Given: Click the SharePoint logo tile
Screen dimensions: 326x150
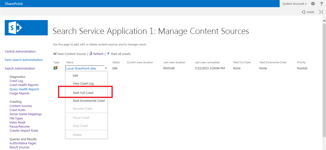Looking at the screenshot, I should (x=26, y=28).
